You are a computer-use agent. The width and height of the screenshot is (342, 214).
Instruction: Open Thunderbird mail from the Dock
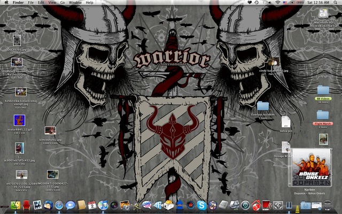coord(48,205)
